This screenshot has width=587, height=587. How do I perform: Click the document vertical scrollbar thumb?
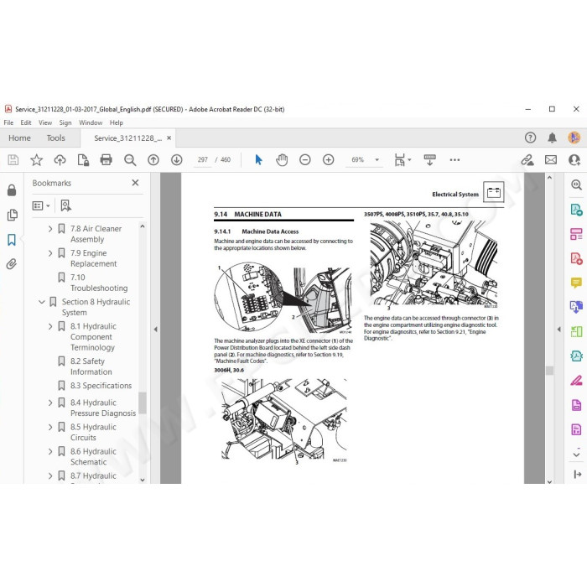[549, 371]
